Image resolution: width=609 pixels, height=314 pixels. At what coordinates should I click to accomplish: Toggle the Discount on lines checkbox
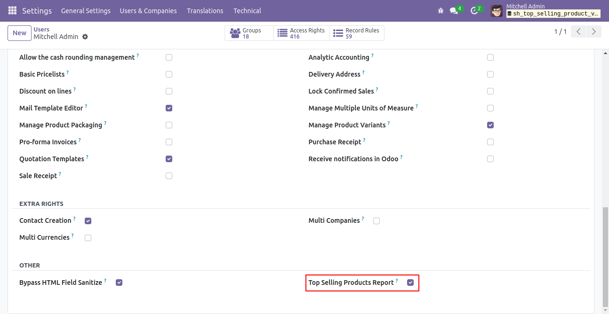coord(169,91)
